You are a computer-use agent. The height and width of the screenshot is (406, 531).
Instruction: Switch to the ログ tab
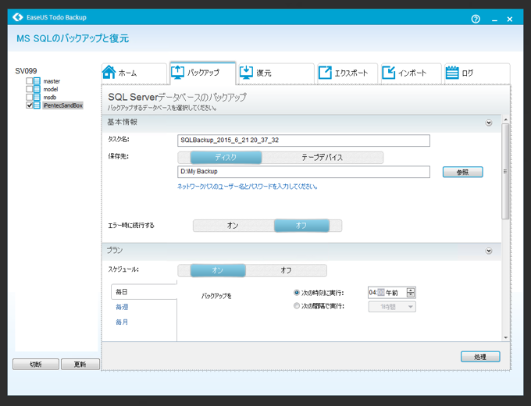coord(477,73)
